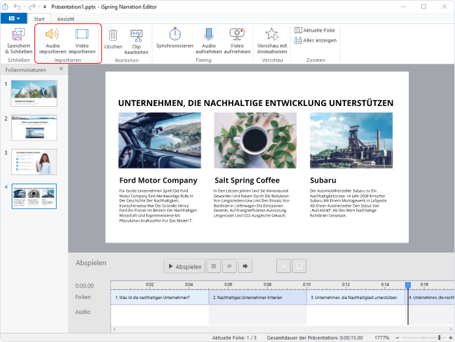
Task: Select slide 4 thumbnail
Action: point(34,196)
